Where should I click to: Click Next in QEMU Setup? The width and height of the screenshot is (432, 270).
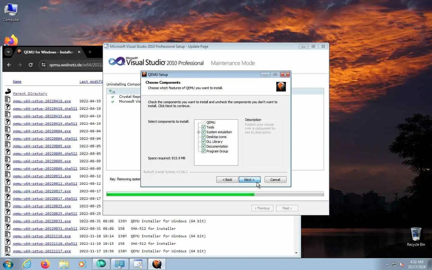250,180
